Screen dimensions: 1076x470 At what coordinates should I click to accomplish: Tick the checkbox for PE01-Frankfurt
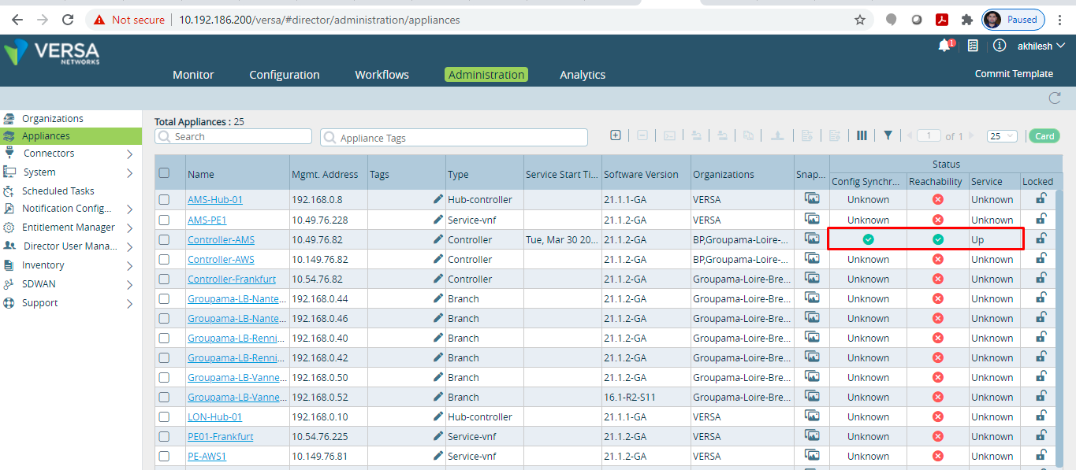164,436
